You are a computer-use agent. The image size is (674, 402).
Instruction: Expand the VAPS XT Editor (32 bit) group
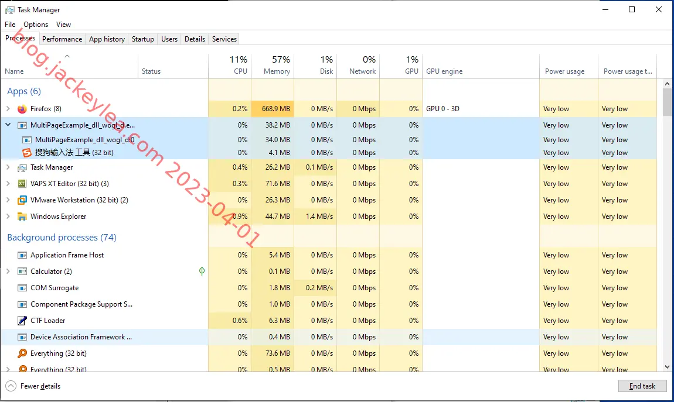coord(8,183)
